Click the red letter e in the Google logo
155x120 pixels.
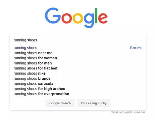coord(103,18)
